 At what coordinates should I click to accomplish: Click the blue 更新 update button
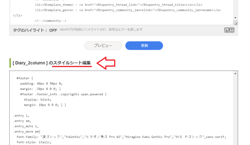pos(144,45)
